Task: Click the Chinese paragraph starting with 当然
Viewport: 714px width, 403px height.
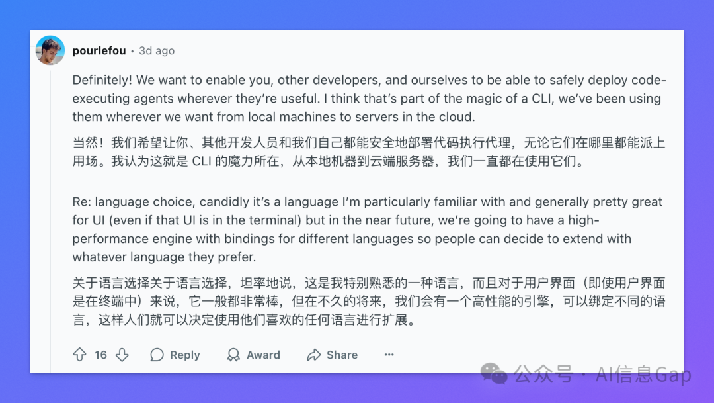Action: tap(369, 152)
